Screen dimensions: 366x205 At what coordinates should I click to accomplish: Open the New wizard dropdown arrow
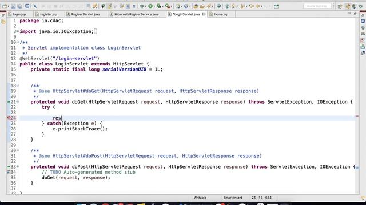point(9,6)
